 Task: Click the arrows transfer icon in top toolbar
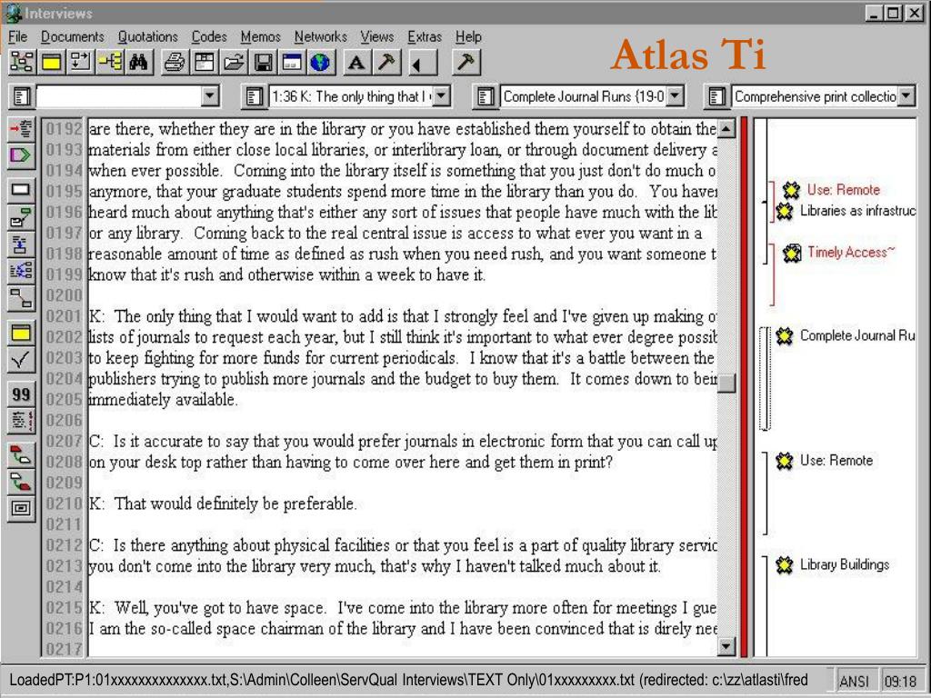tap(81, 62)
